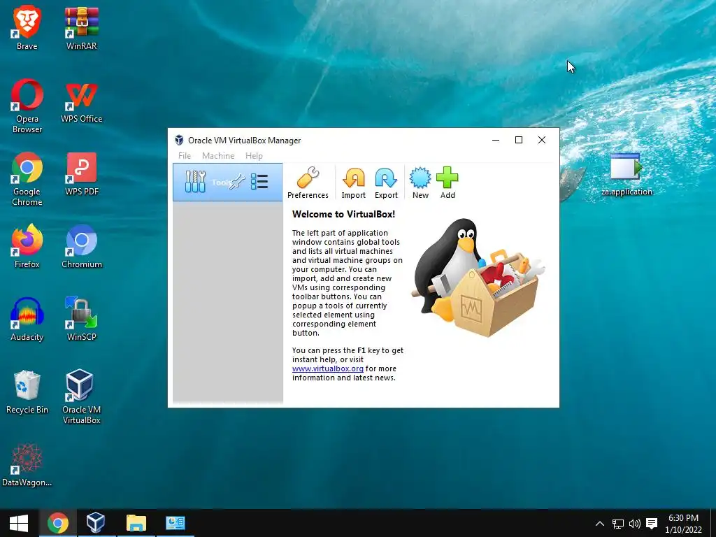This screenshot has height=537, width=716.
Task: Click the Welcome to VirtualBox! heading
Action: click(343, 214)
